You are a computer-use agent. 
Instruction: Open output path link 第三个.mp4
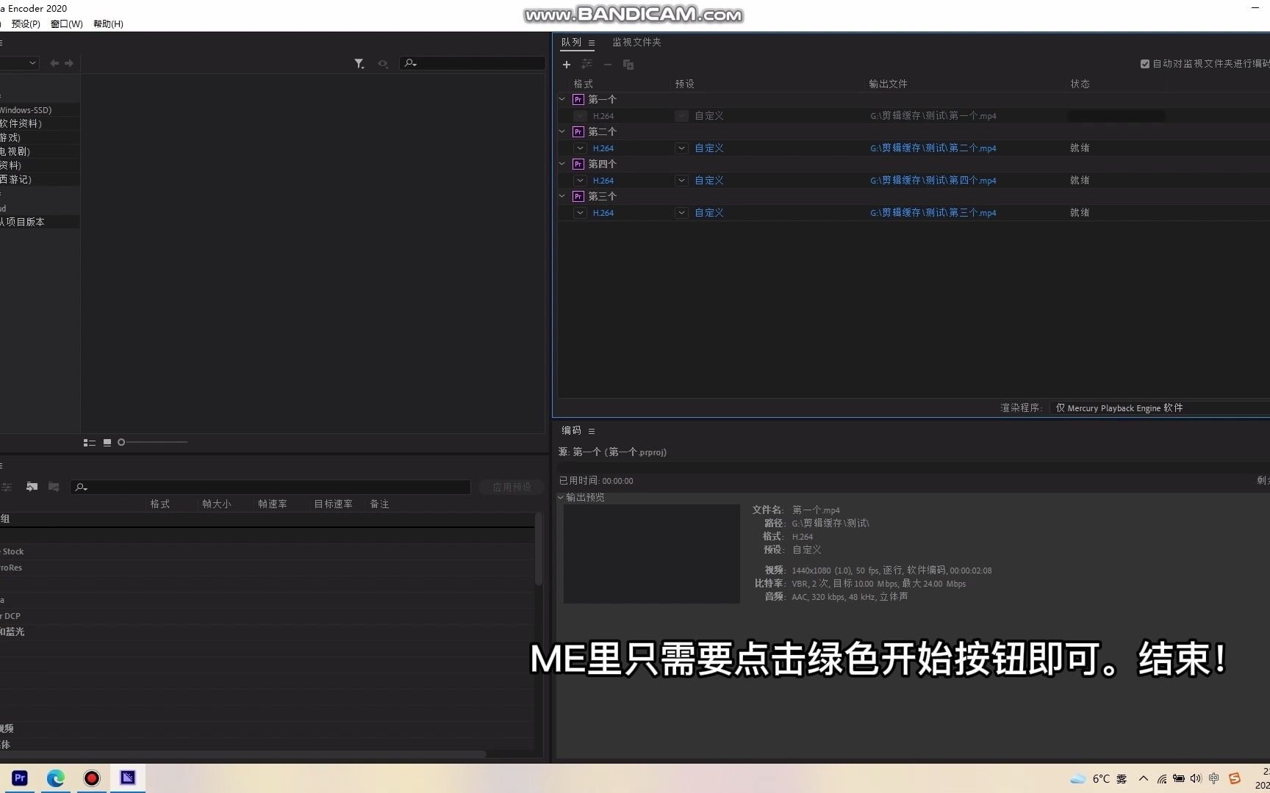tap(933, 213)
